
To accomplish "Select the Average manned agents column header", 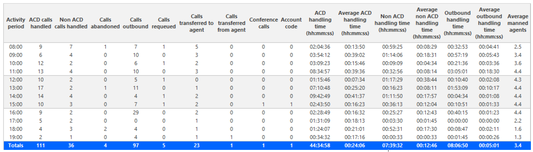I will coord(518,23).
